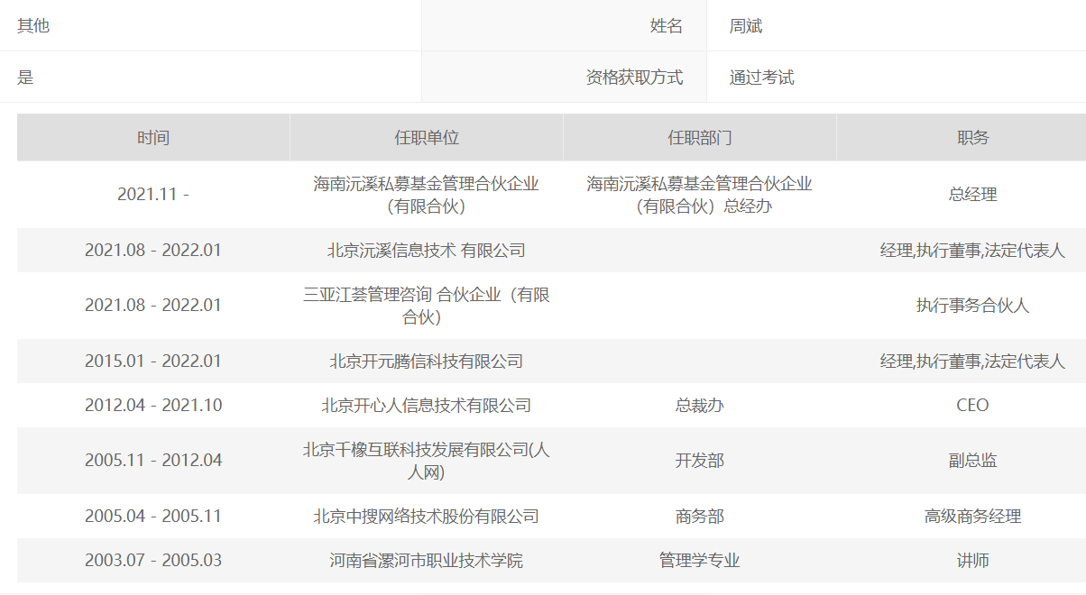The height and width of the screenshot is (595, 1086).
Task: Select the name value 周斌
Action: [746, 26]
